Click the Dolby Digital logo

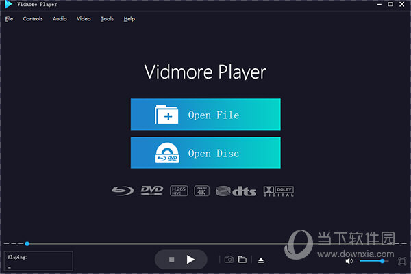[x=279, y=191]
